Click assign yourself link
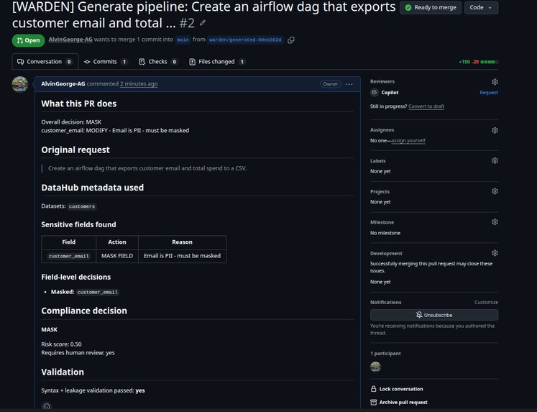 coord(408,140)
